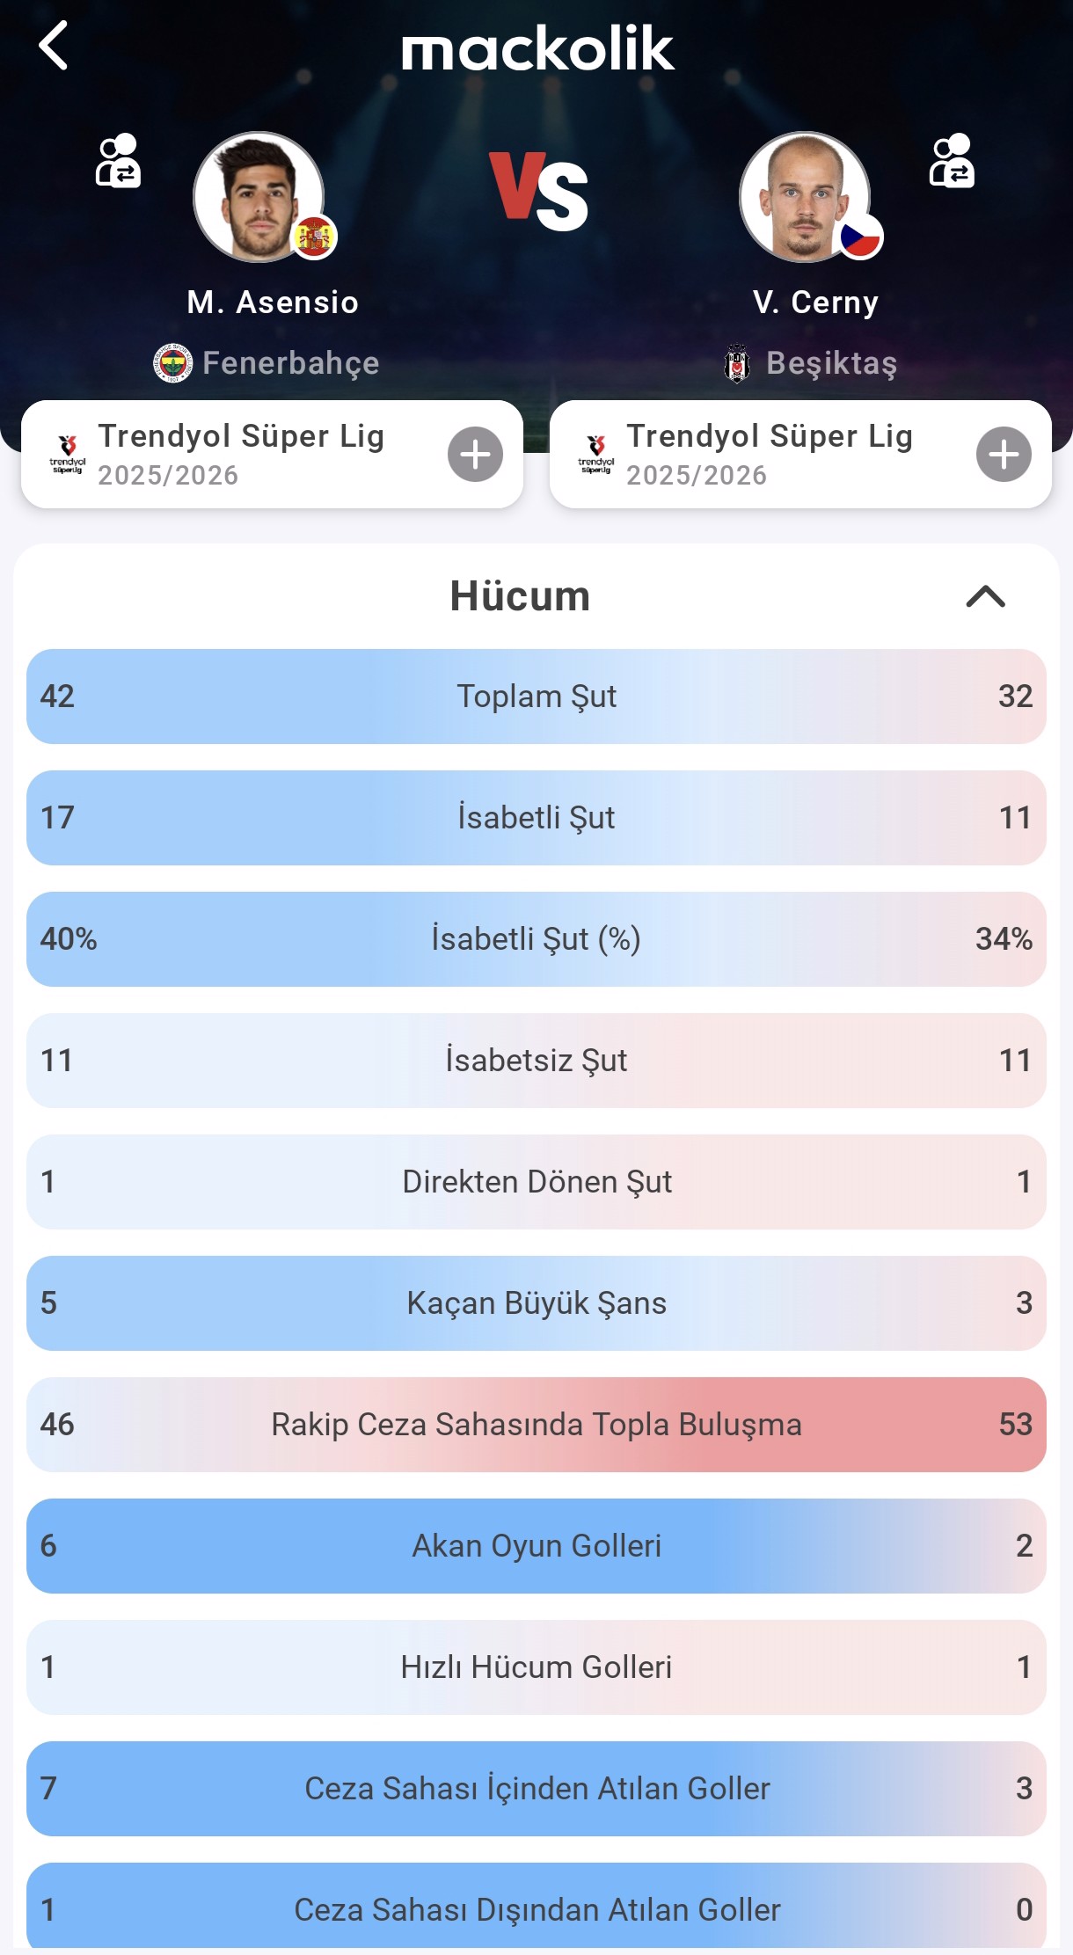The image size is (1073, 1955).
Task: Tap the Hücum section header
Action: click(520, 596)
